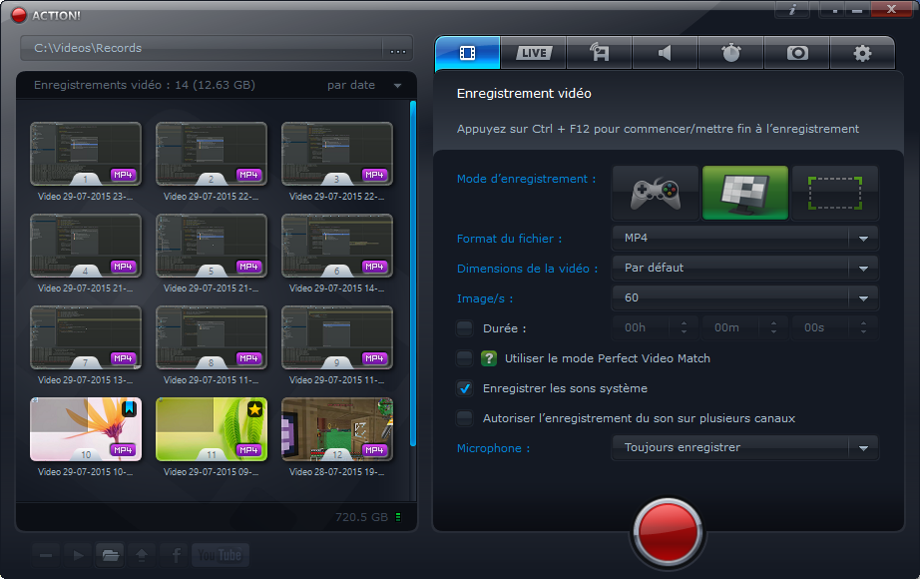Upload selected recording to YouTube

point(220,555)
